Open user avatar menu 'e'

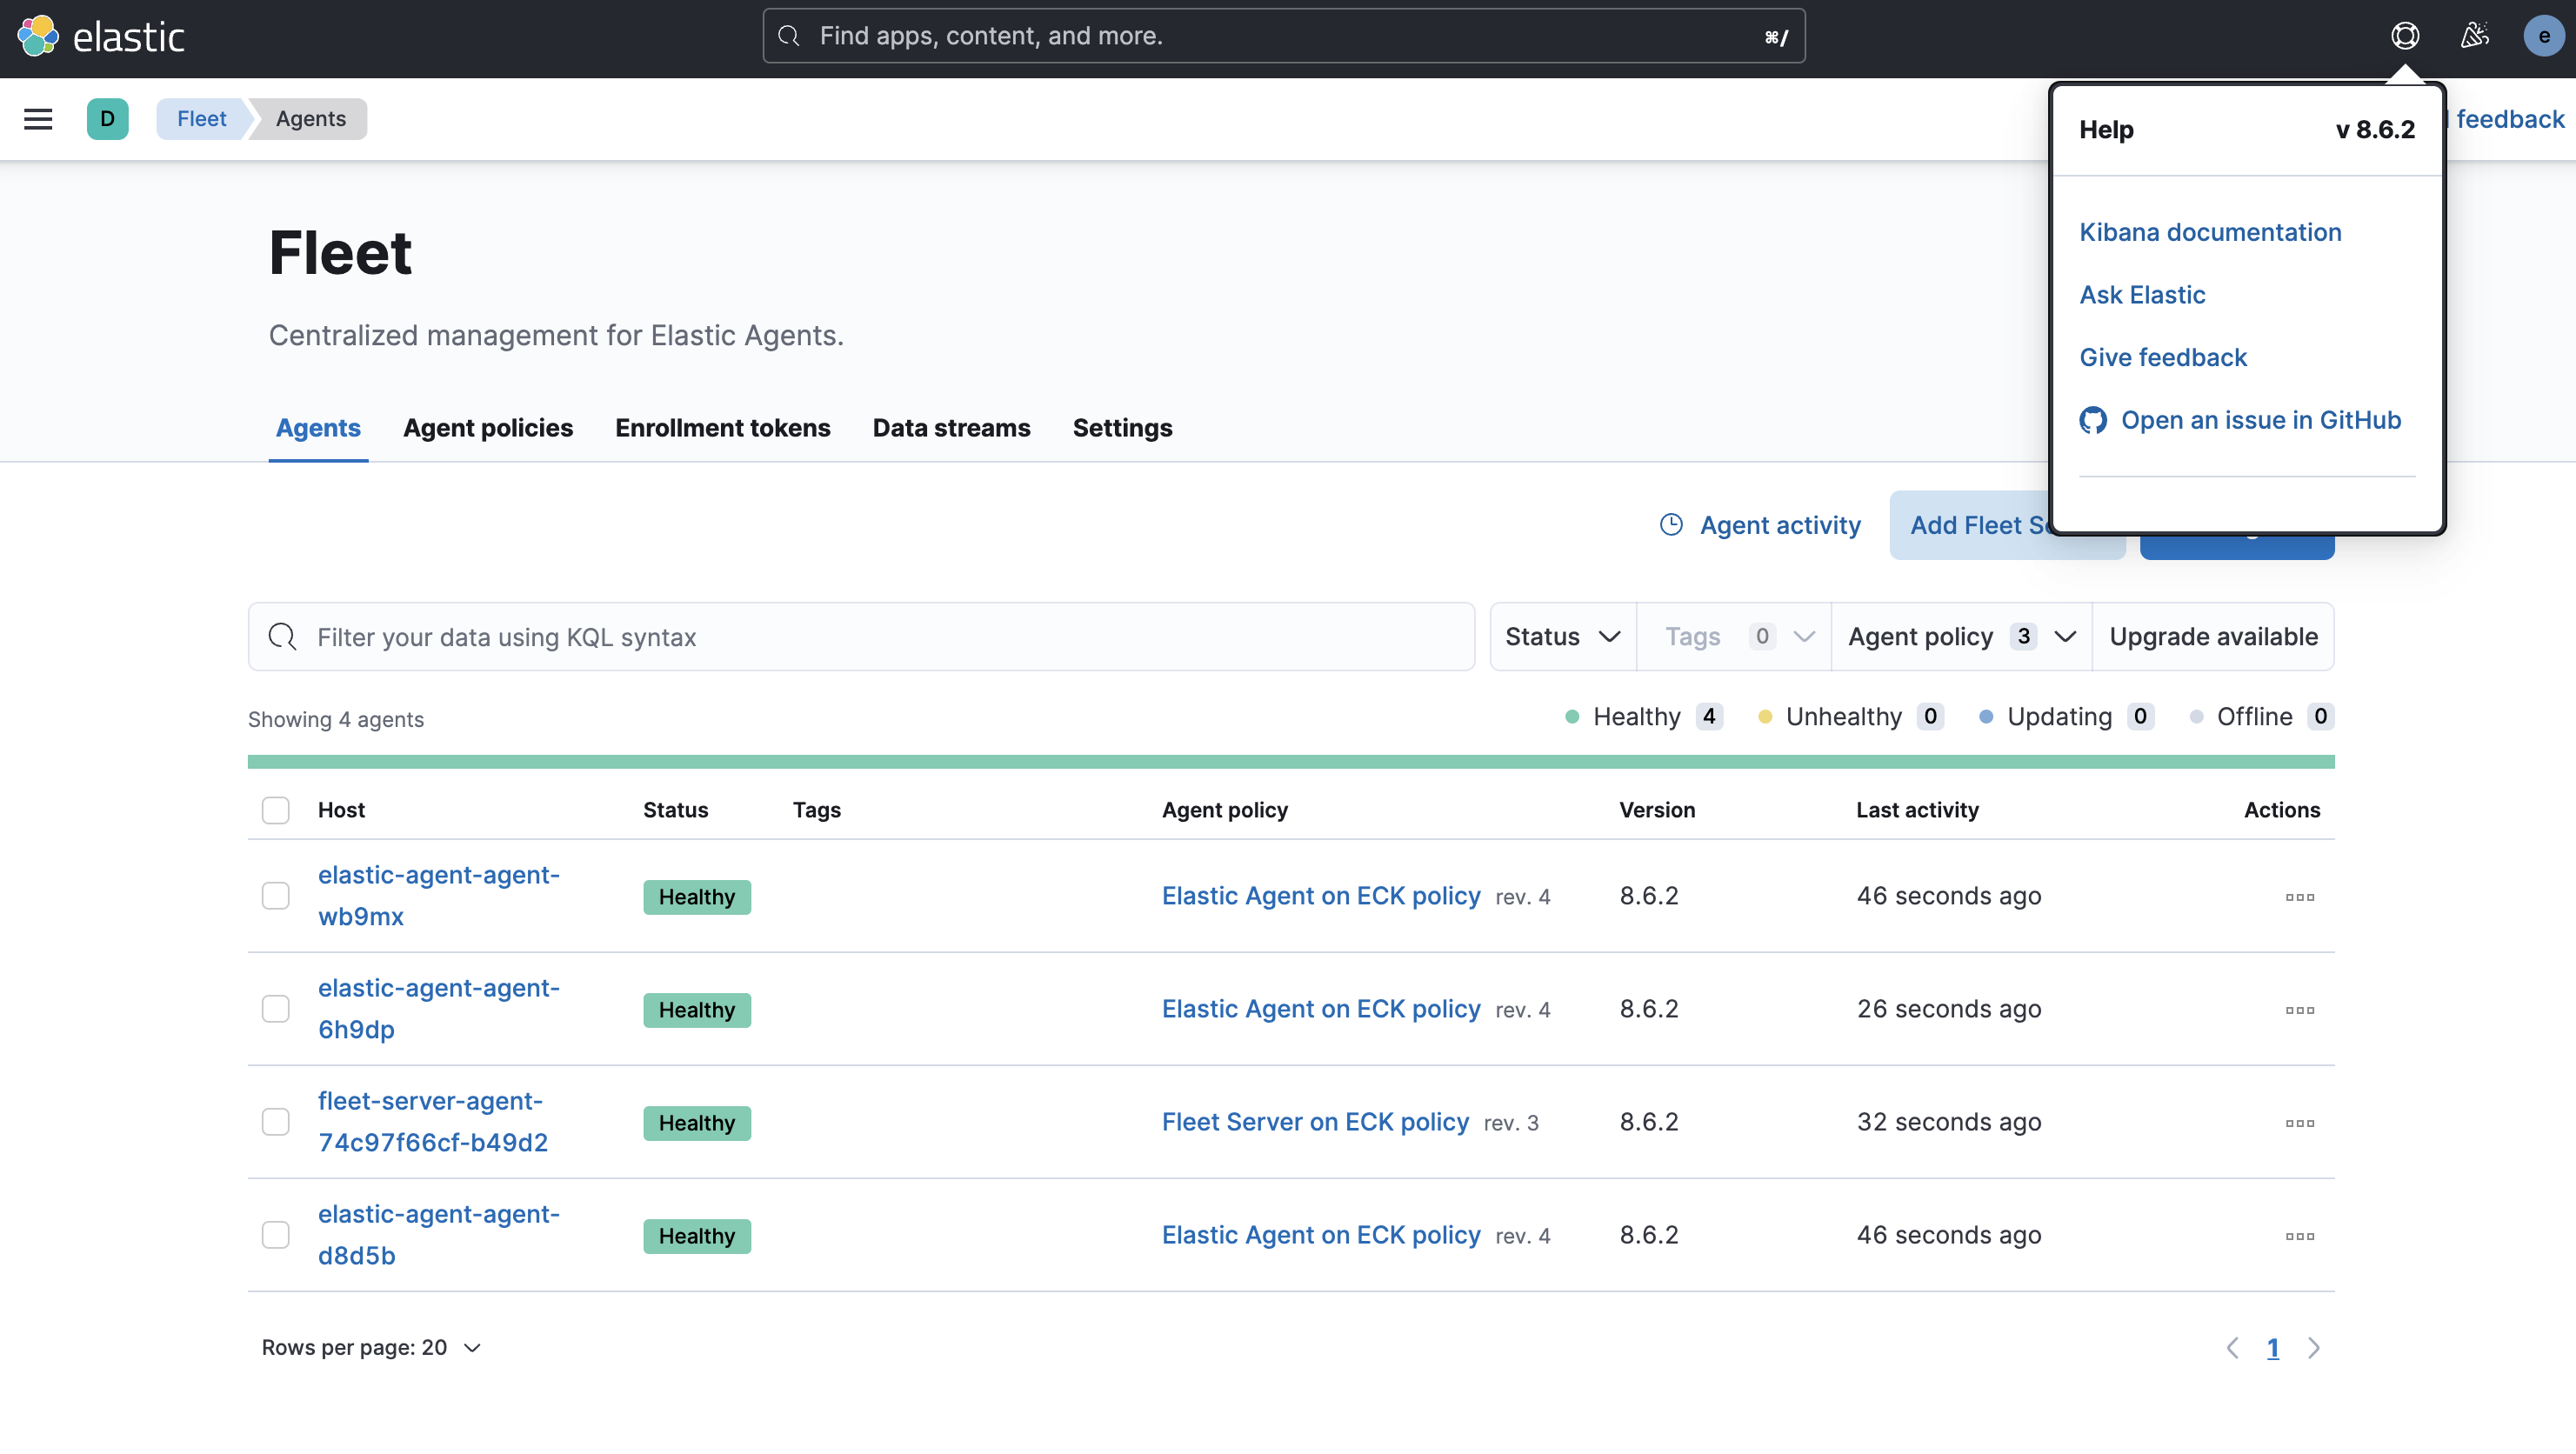2543,37
